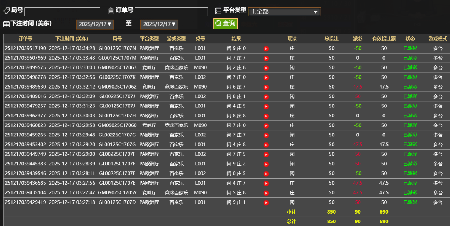Open the start date picker 2025/12/17

click(95, 24)
